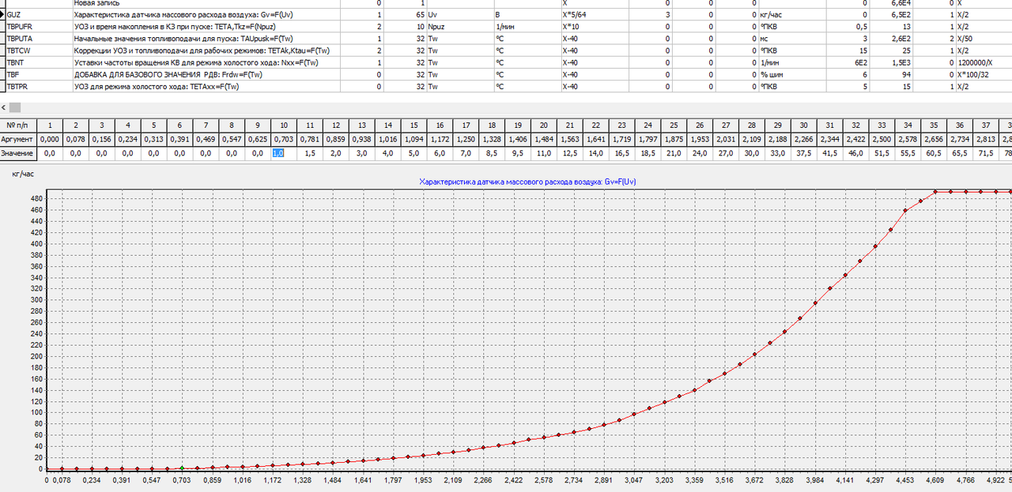This screenshot has width=1012, height=492.
Task: Select the GUZ table row name
Action: point(13,15)
